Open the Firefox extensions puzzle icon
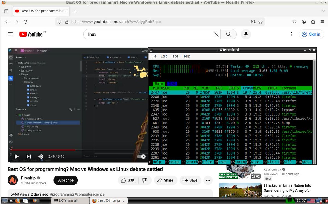The image size is (328, 204). click(x=313, y=22)
